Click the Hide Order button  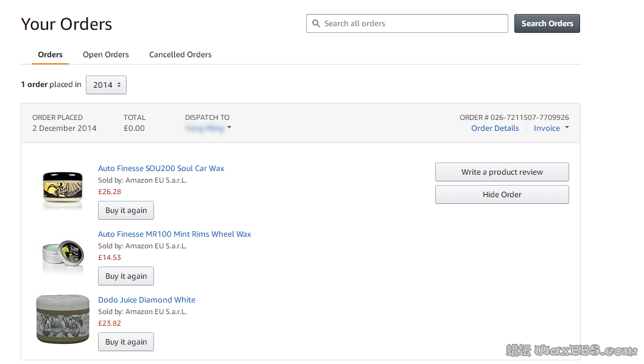pos(502,195)
